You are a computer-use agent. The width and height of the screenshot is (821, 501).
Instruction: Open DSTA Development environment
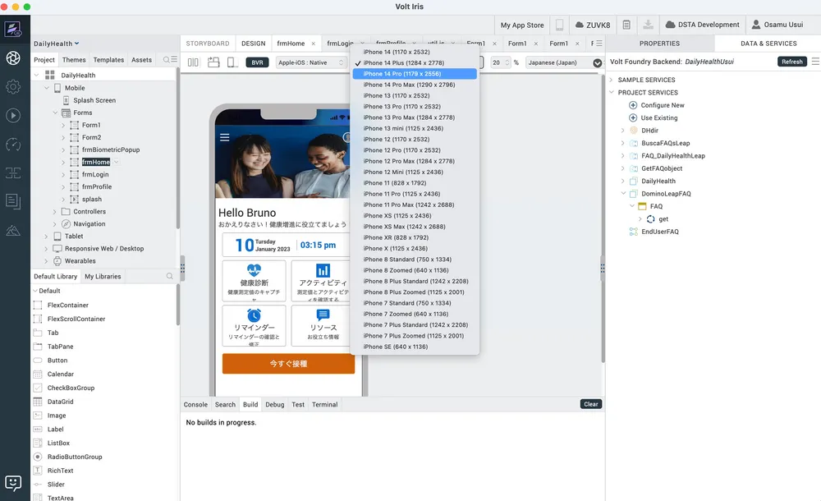(x=702, y=25)
